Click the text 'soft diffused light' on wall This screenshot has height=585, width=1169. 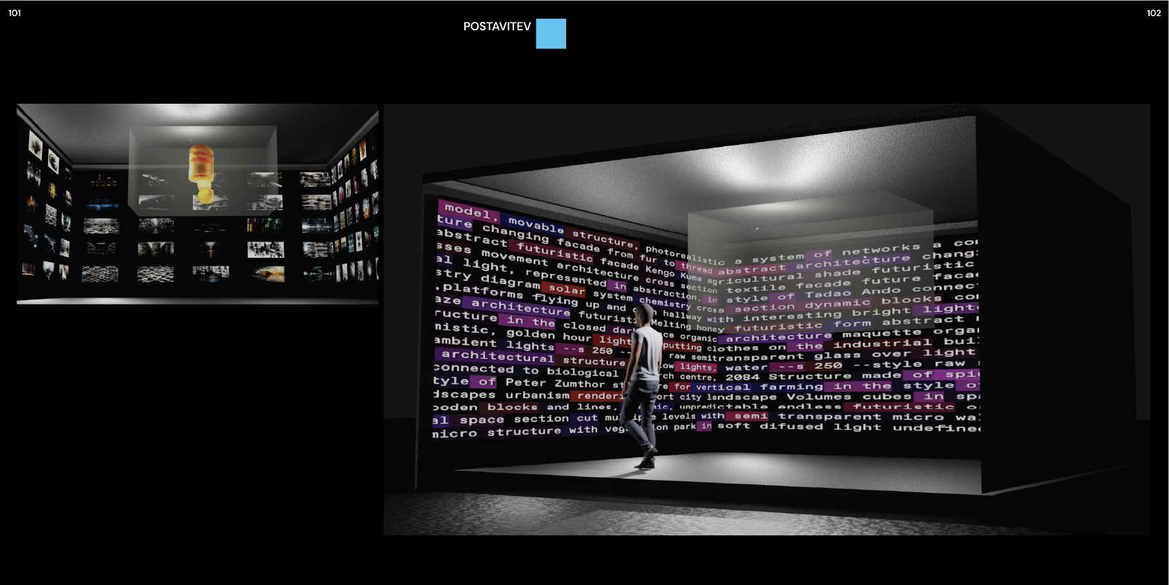tap(799, 427)
